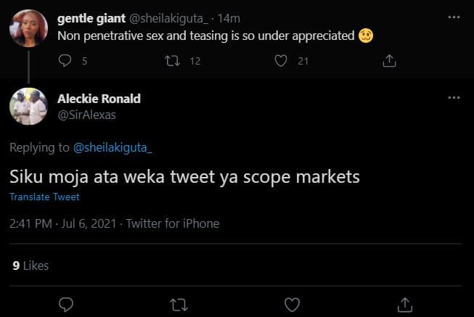This screenshot has width=474, height=317.
Task: Open more options on Aleckie Ronald's tweet
Action: click(454, 98)
